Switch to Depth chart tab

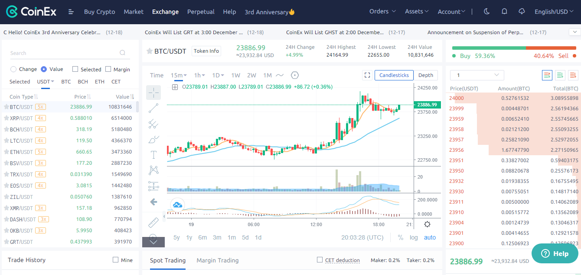426,75
